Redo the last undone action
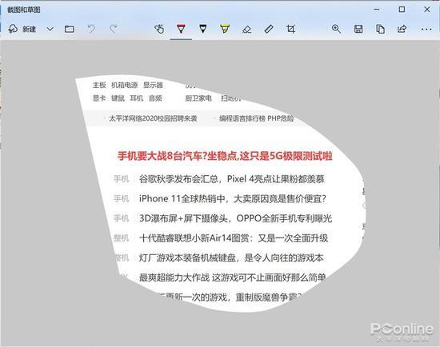Screen dimensions: 440x347 click(114, 29)
